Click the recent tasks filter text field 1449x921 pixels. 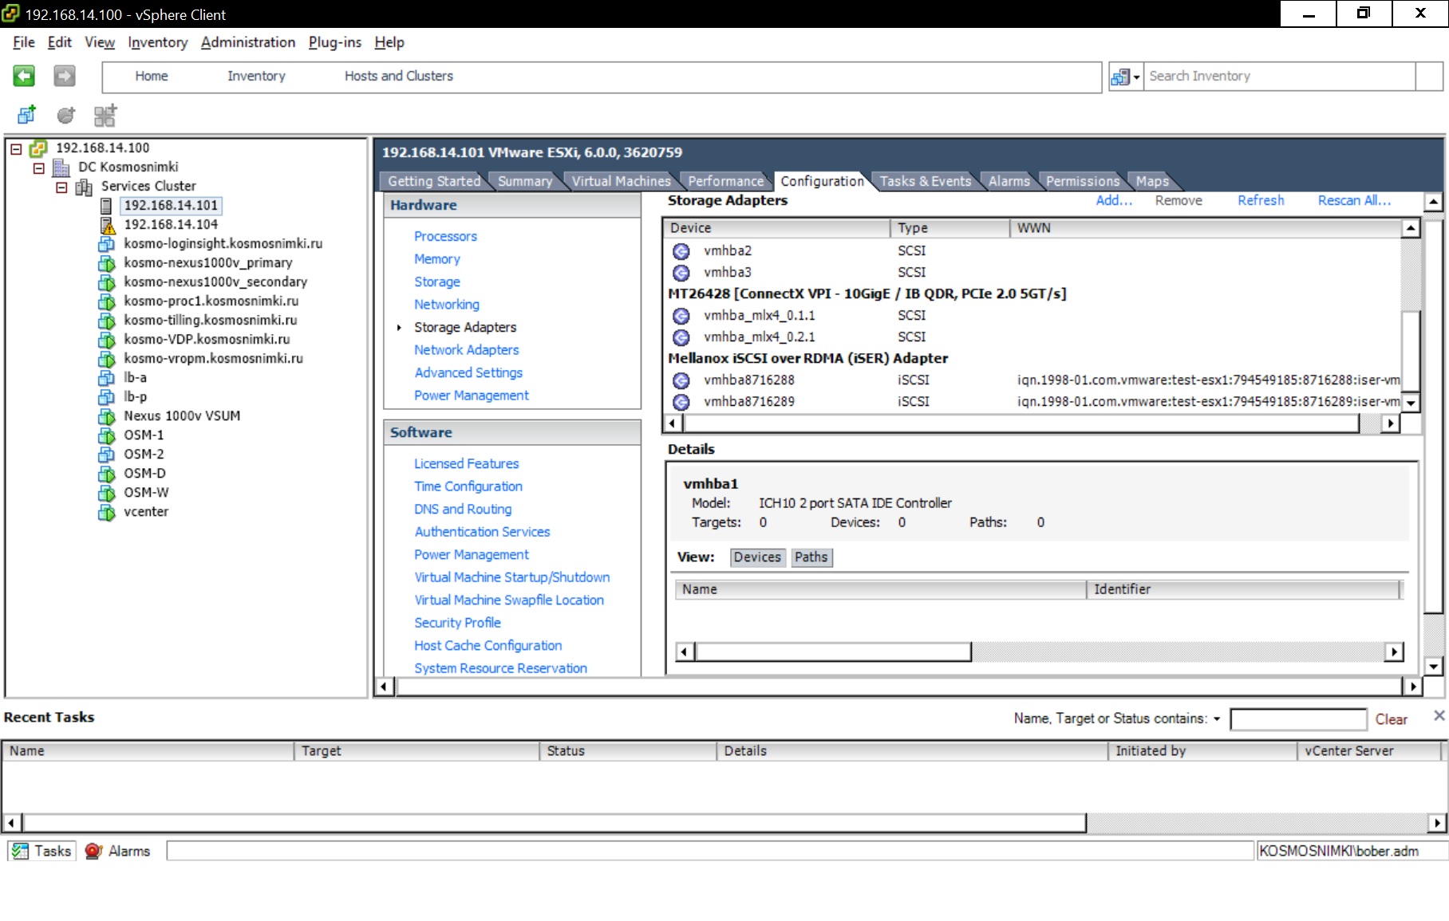(1298, 719)
